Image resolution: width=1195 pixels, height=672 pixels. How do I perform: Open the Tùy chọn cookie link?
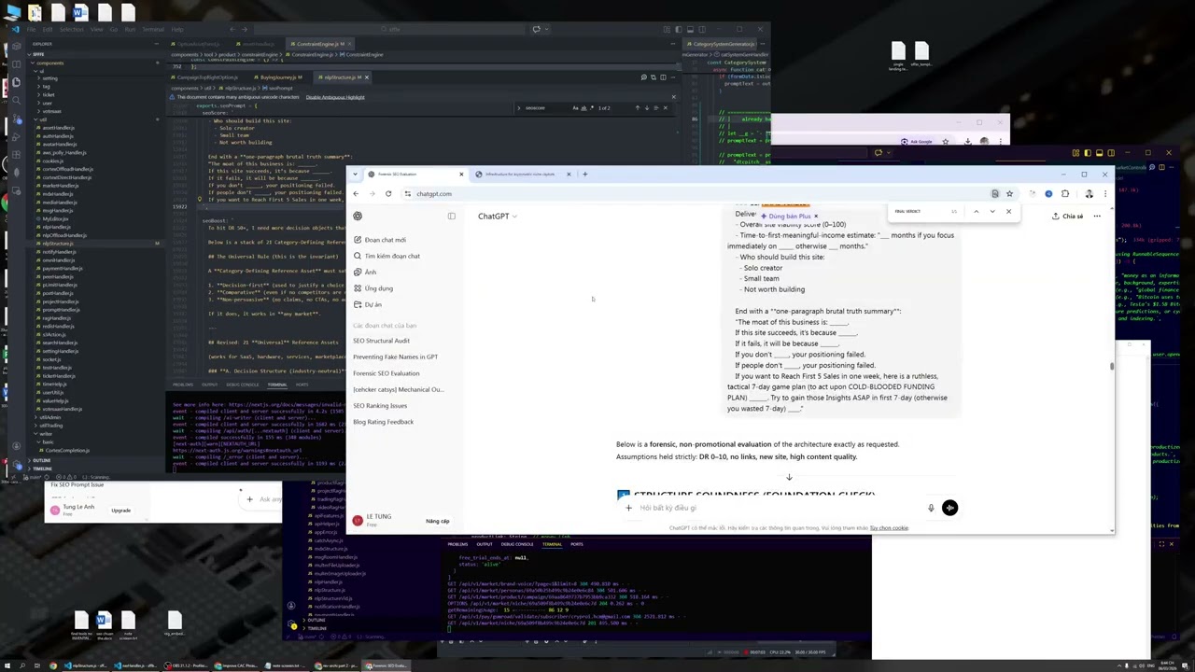[x=889, y=528]
